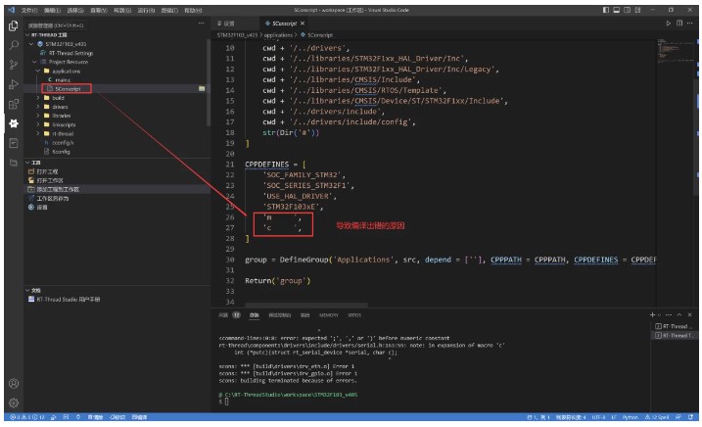Image resolution: width=702 pixels, height=427 pixels.
Task: Open the Search view in the activity bar
Action: 14,45
